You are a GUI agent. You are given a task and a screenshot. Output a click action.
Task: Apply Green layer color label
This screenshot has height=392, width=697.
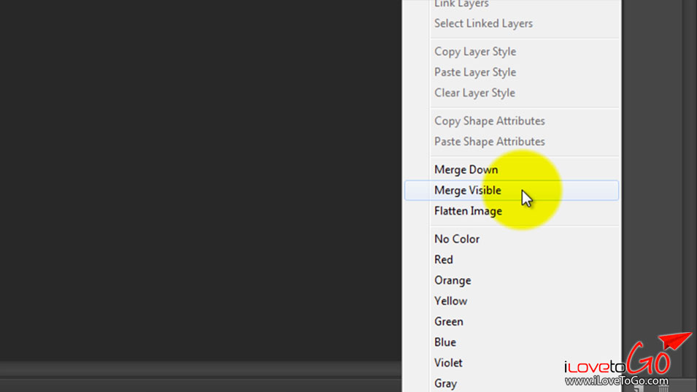point(511,322)
